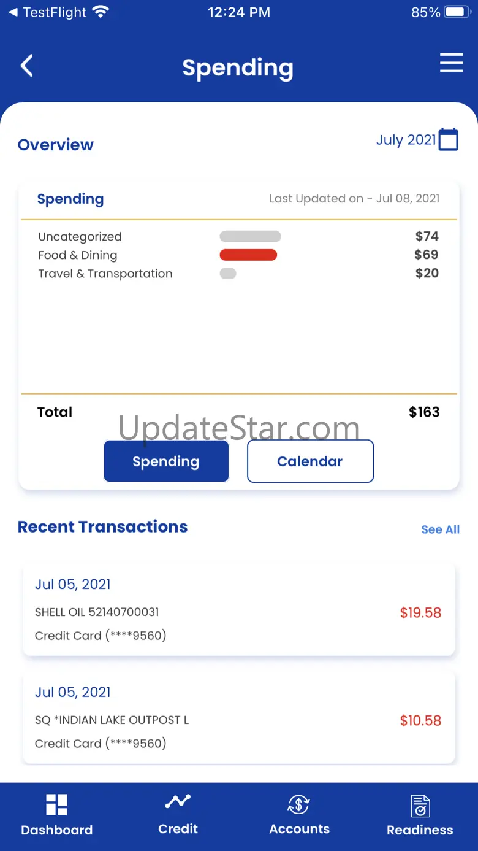Tap the Dashboard grid icon
Viewport: 478px width, 851px height.
56,804
